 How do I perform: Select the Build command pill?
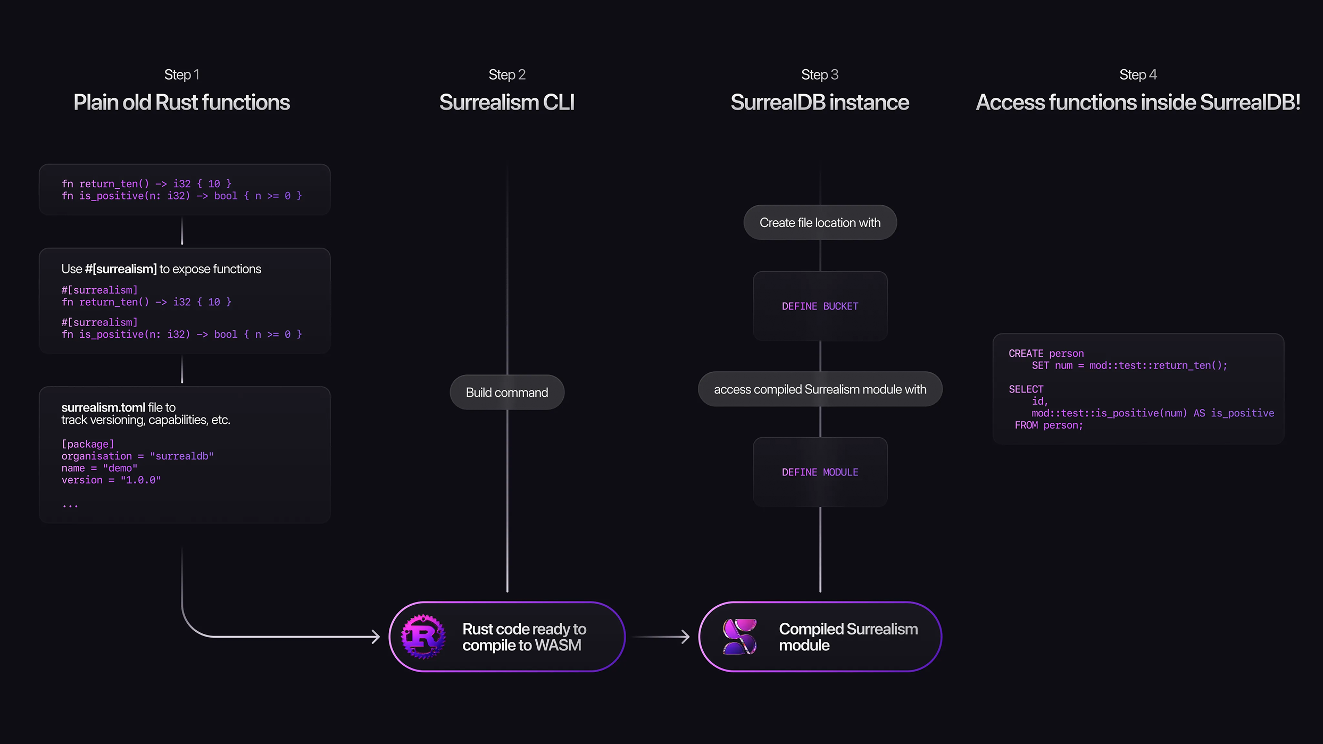point(507,392)
